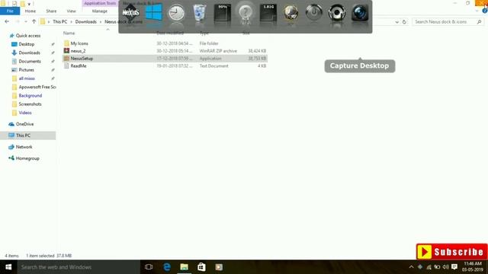Click the speaker icon in the Nexus dock

click(x=337, y=13)
